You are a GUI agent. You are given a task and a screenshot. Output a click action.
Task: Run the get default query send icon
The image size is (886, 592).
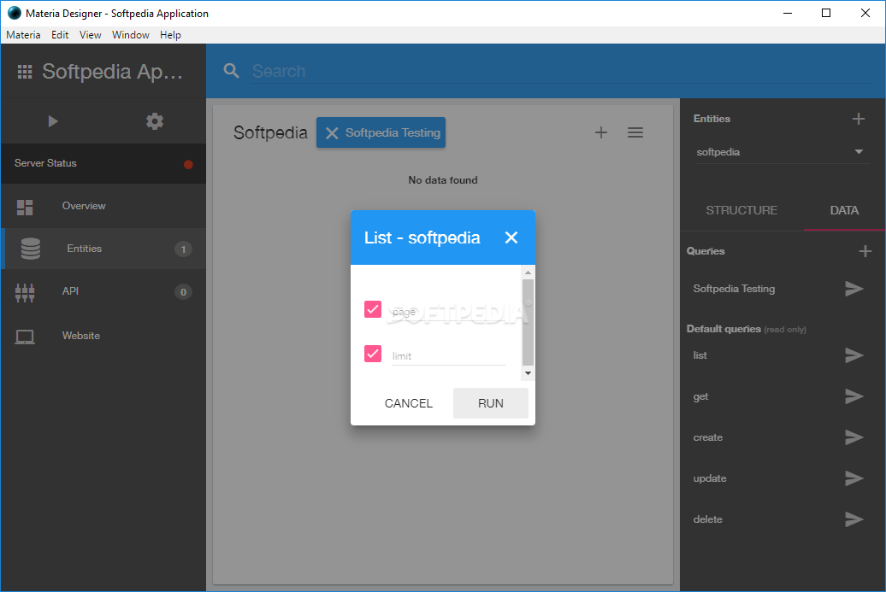[x=854, y=396]
